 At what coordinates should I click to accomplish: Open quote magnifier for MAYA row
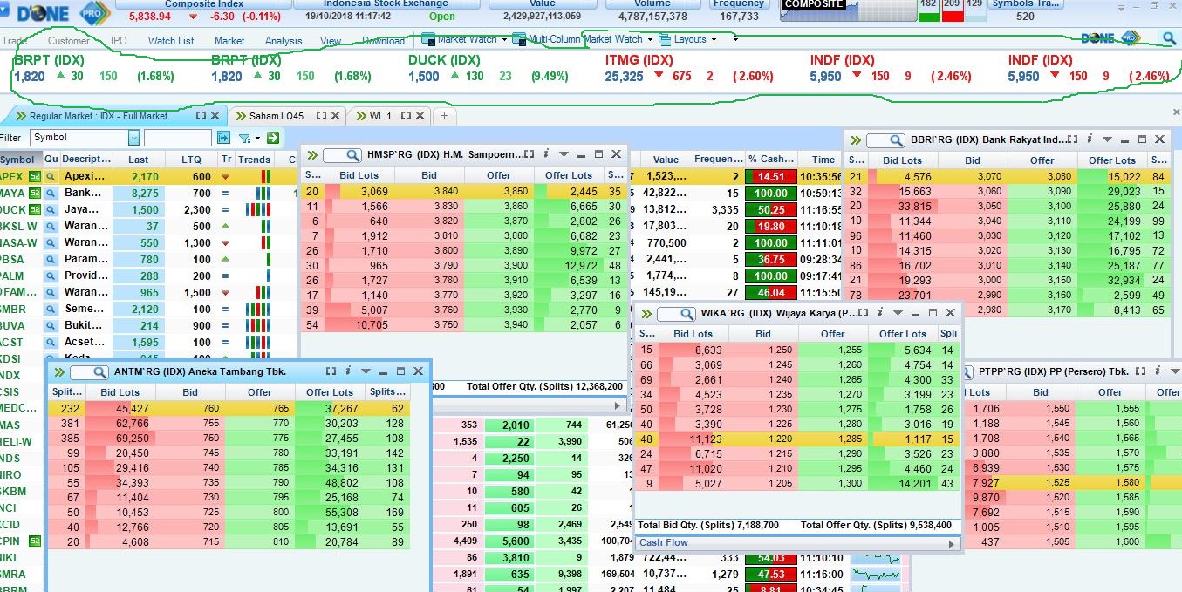click(x=51, y=193)
